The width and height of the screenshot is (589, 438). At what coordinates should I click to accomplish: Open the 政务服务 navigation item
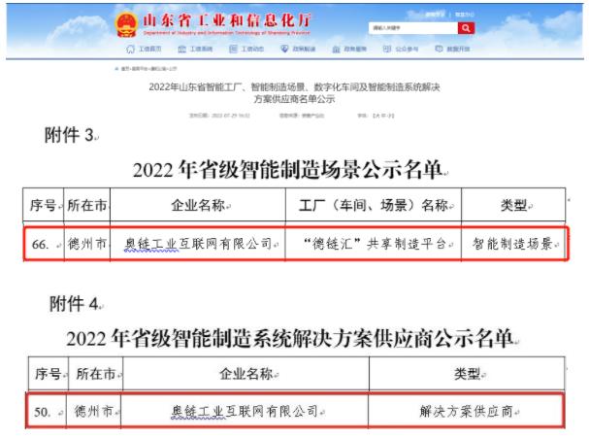click(355, 49)
